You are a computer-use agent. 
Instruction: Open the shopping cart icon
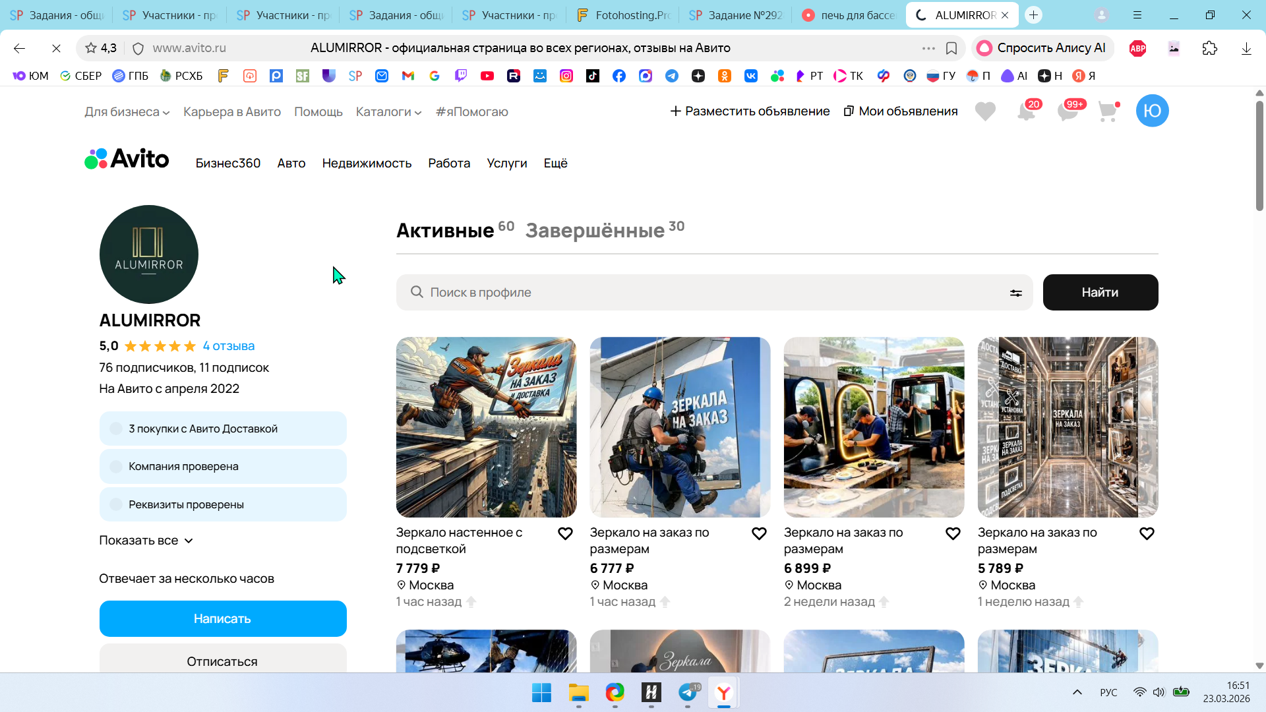[1108, 111]
